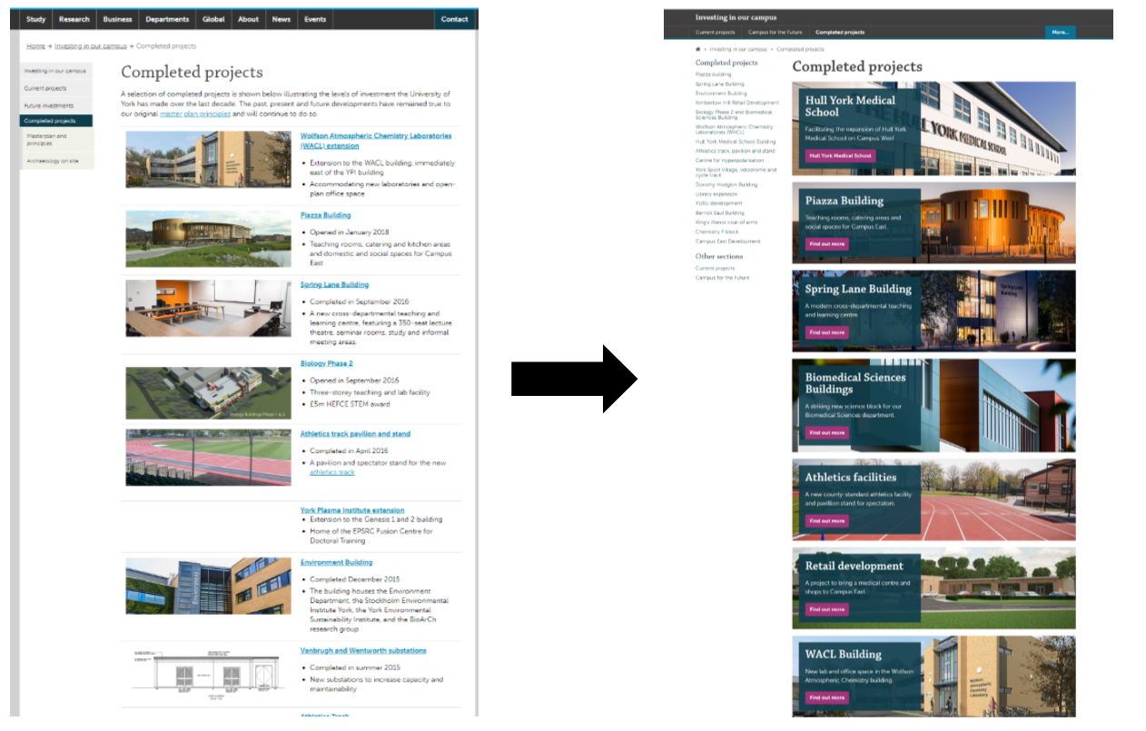The image size is (1146, 731).
Task: Click the Vanbrugh and Wentworth substations drawing thumbnail
Action: (208, 673)
